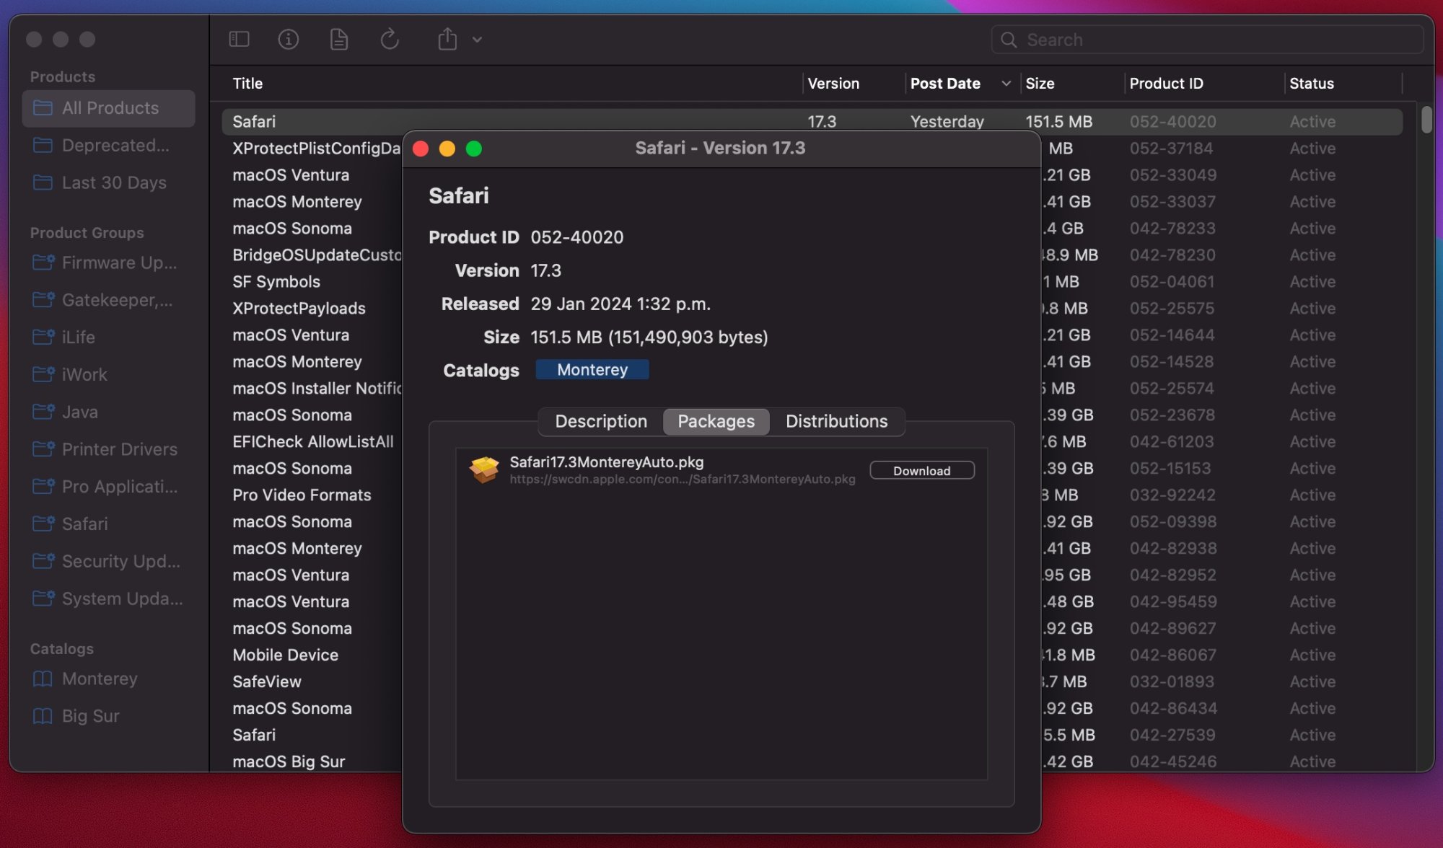Open Printer Drivers product group
Screen dimensions: 1443x848
pyautogui.click(x=109, y=450)
